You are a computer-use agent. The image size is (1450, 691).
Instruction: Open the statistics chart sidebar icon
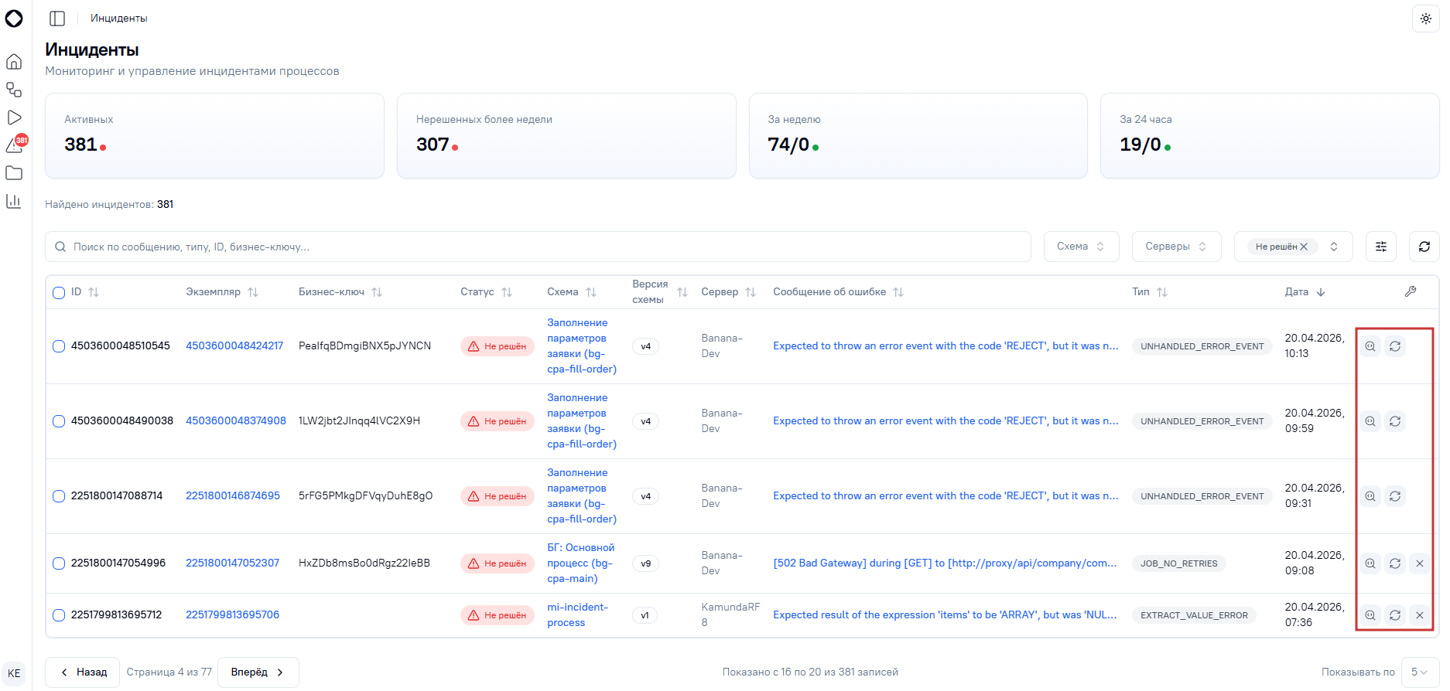(14, 201)
